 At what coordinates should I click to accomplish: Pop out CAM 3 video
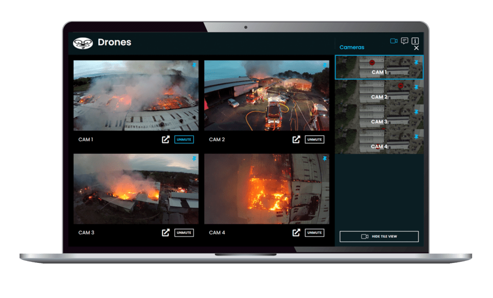pyautogui.click(x=166, y=233)
